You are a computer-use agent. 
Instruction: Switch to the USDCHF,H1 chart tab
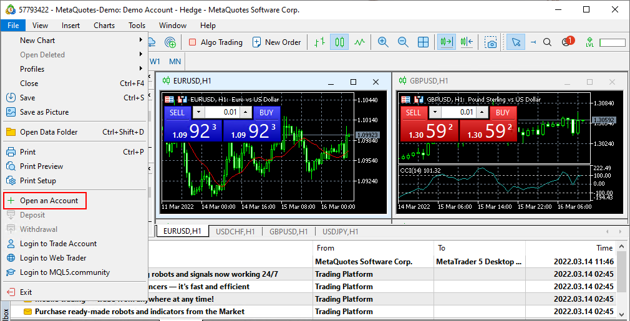(235, 231)
